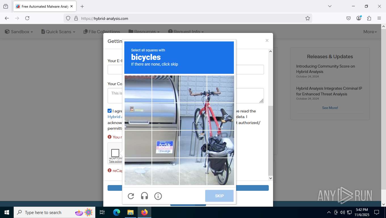Screen dimensions: 386x218
Task: Select the Free Automated Malware Analysis tab
Action: tap(44, 6)
